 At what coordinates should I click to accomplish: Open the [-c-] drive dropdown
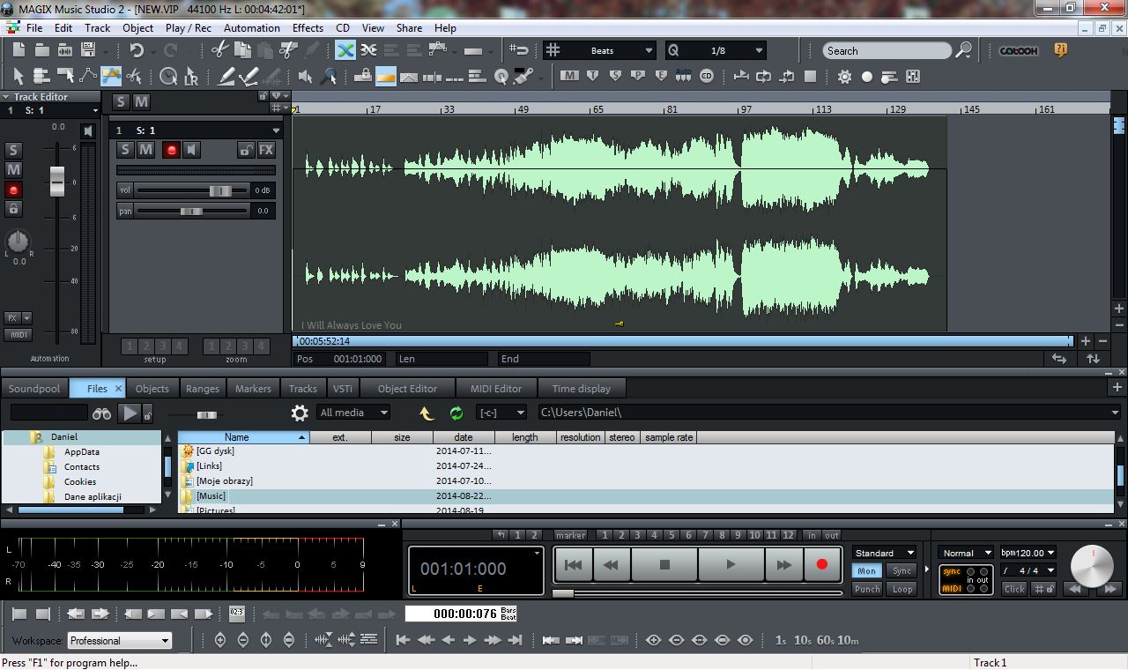[x=501, y=413]
